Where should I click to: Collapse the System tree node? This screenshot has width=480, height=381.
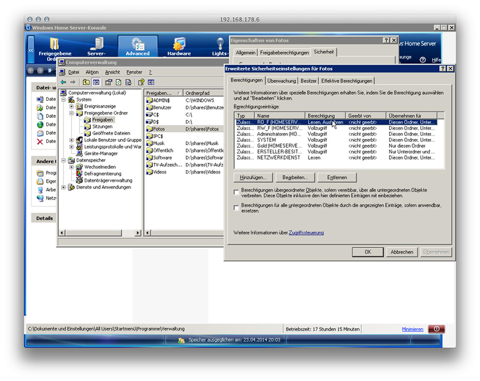(x=63, y=100)
